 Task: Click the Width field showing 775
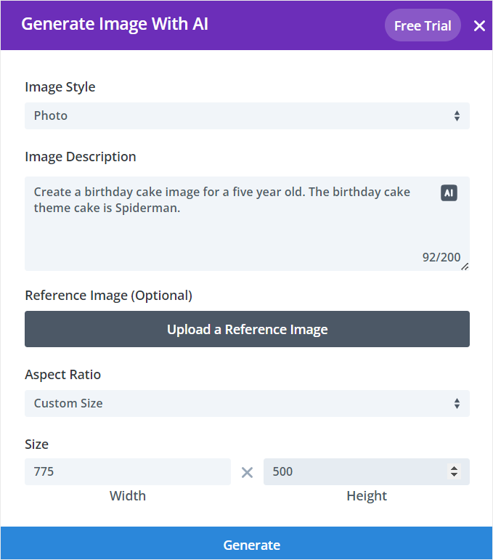point(128,471)
